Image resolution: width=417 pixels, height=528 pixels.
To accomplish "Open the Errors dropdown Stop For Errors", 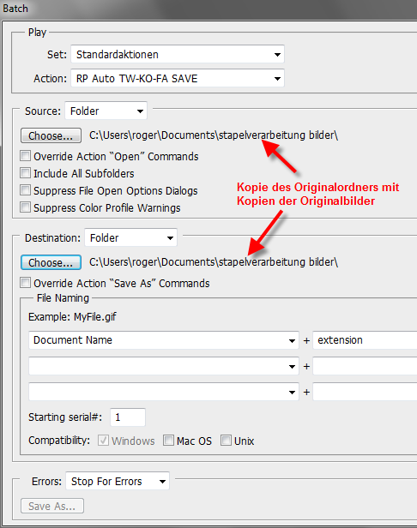I will [x=118, y=481].
